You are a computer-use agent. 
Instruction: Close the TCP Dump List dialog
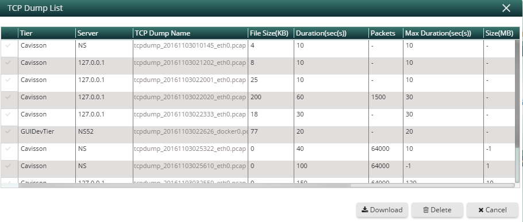pos(506,8)
